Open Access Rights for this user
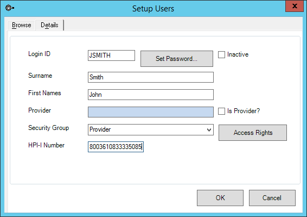This screenshot has height=217, width=307. [253, 133]
